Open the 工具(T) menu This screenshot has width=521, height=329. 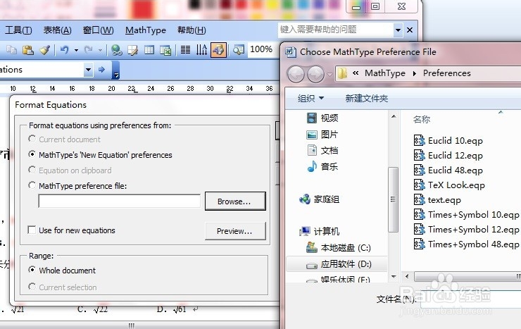tap(18, 30)
